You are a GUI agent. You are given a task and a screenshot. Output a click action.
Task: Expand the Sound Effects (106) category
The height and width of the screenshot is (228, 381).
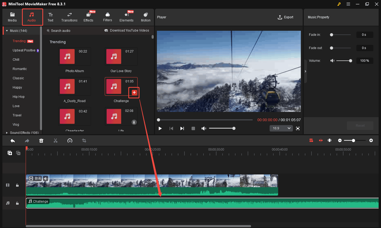point(7,133)
